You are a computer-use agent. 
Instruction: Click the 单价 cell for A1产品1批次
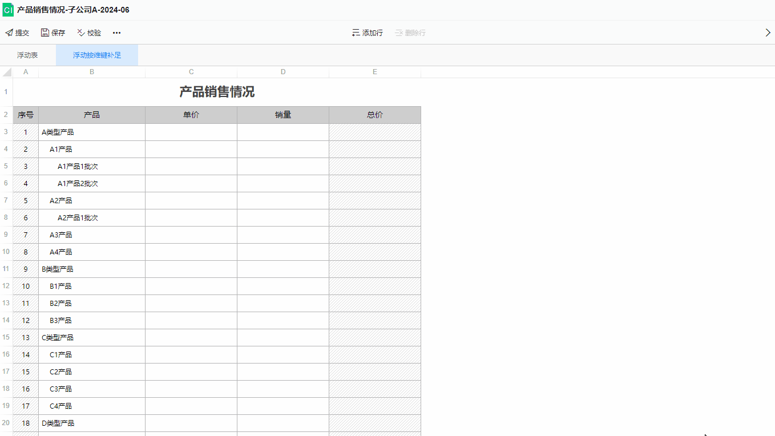click(x=191, y=167)
